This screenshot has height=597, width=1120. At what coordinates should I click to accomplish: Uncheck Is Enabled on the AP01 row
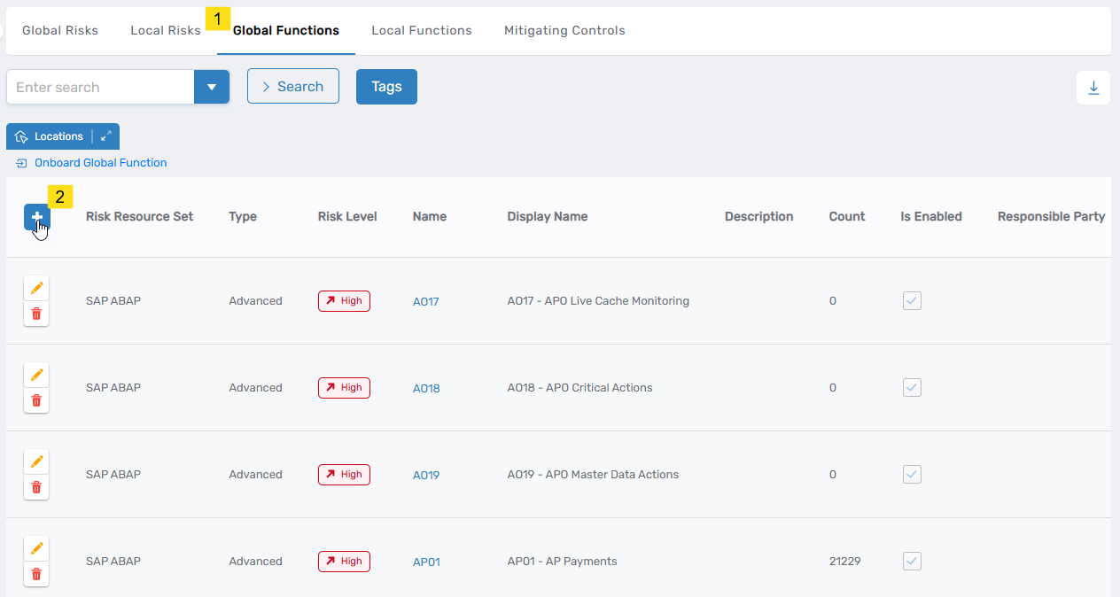(x=912, y=561)
